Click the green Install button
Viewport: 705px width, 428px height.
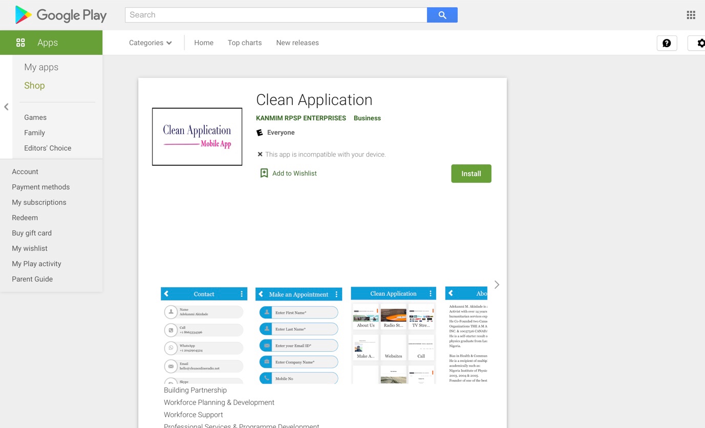pos(471,174)
